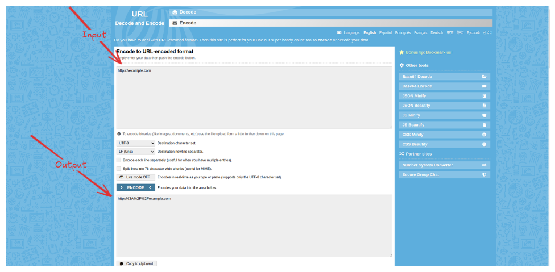
Task: Click the hand icon on JS Beautify
Action: click(x=484, y=125)
